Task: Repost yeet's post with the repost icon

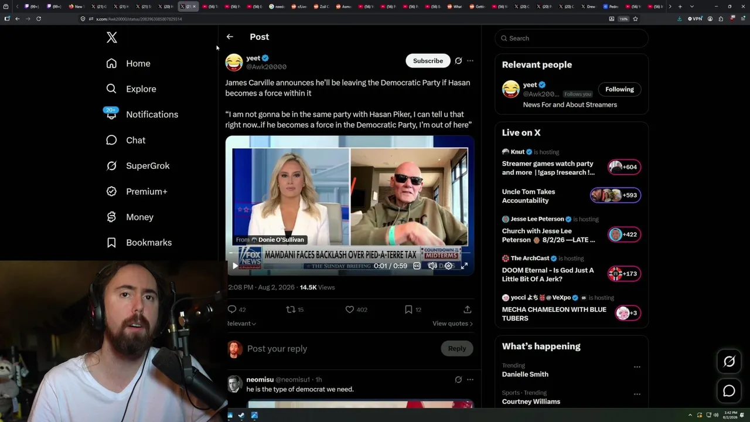Action: click(291, 309)
